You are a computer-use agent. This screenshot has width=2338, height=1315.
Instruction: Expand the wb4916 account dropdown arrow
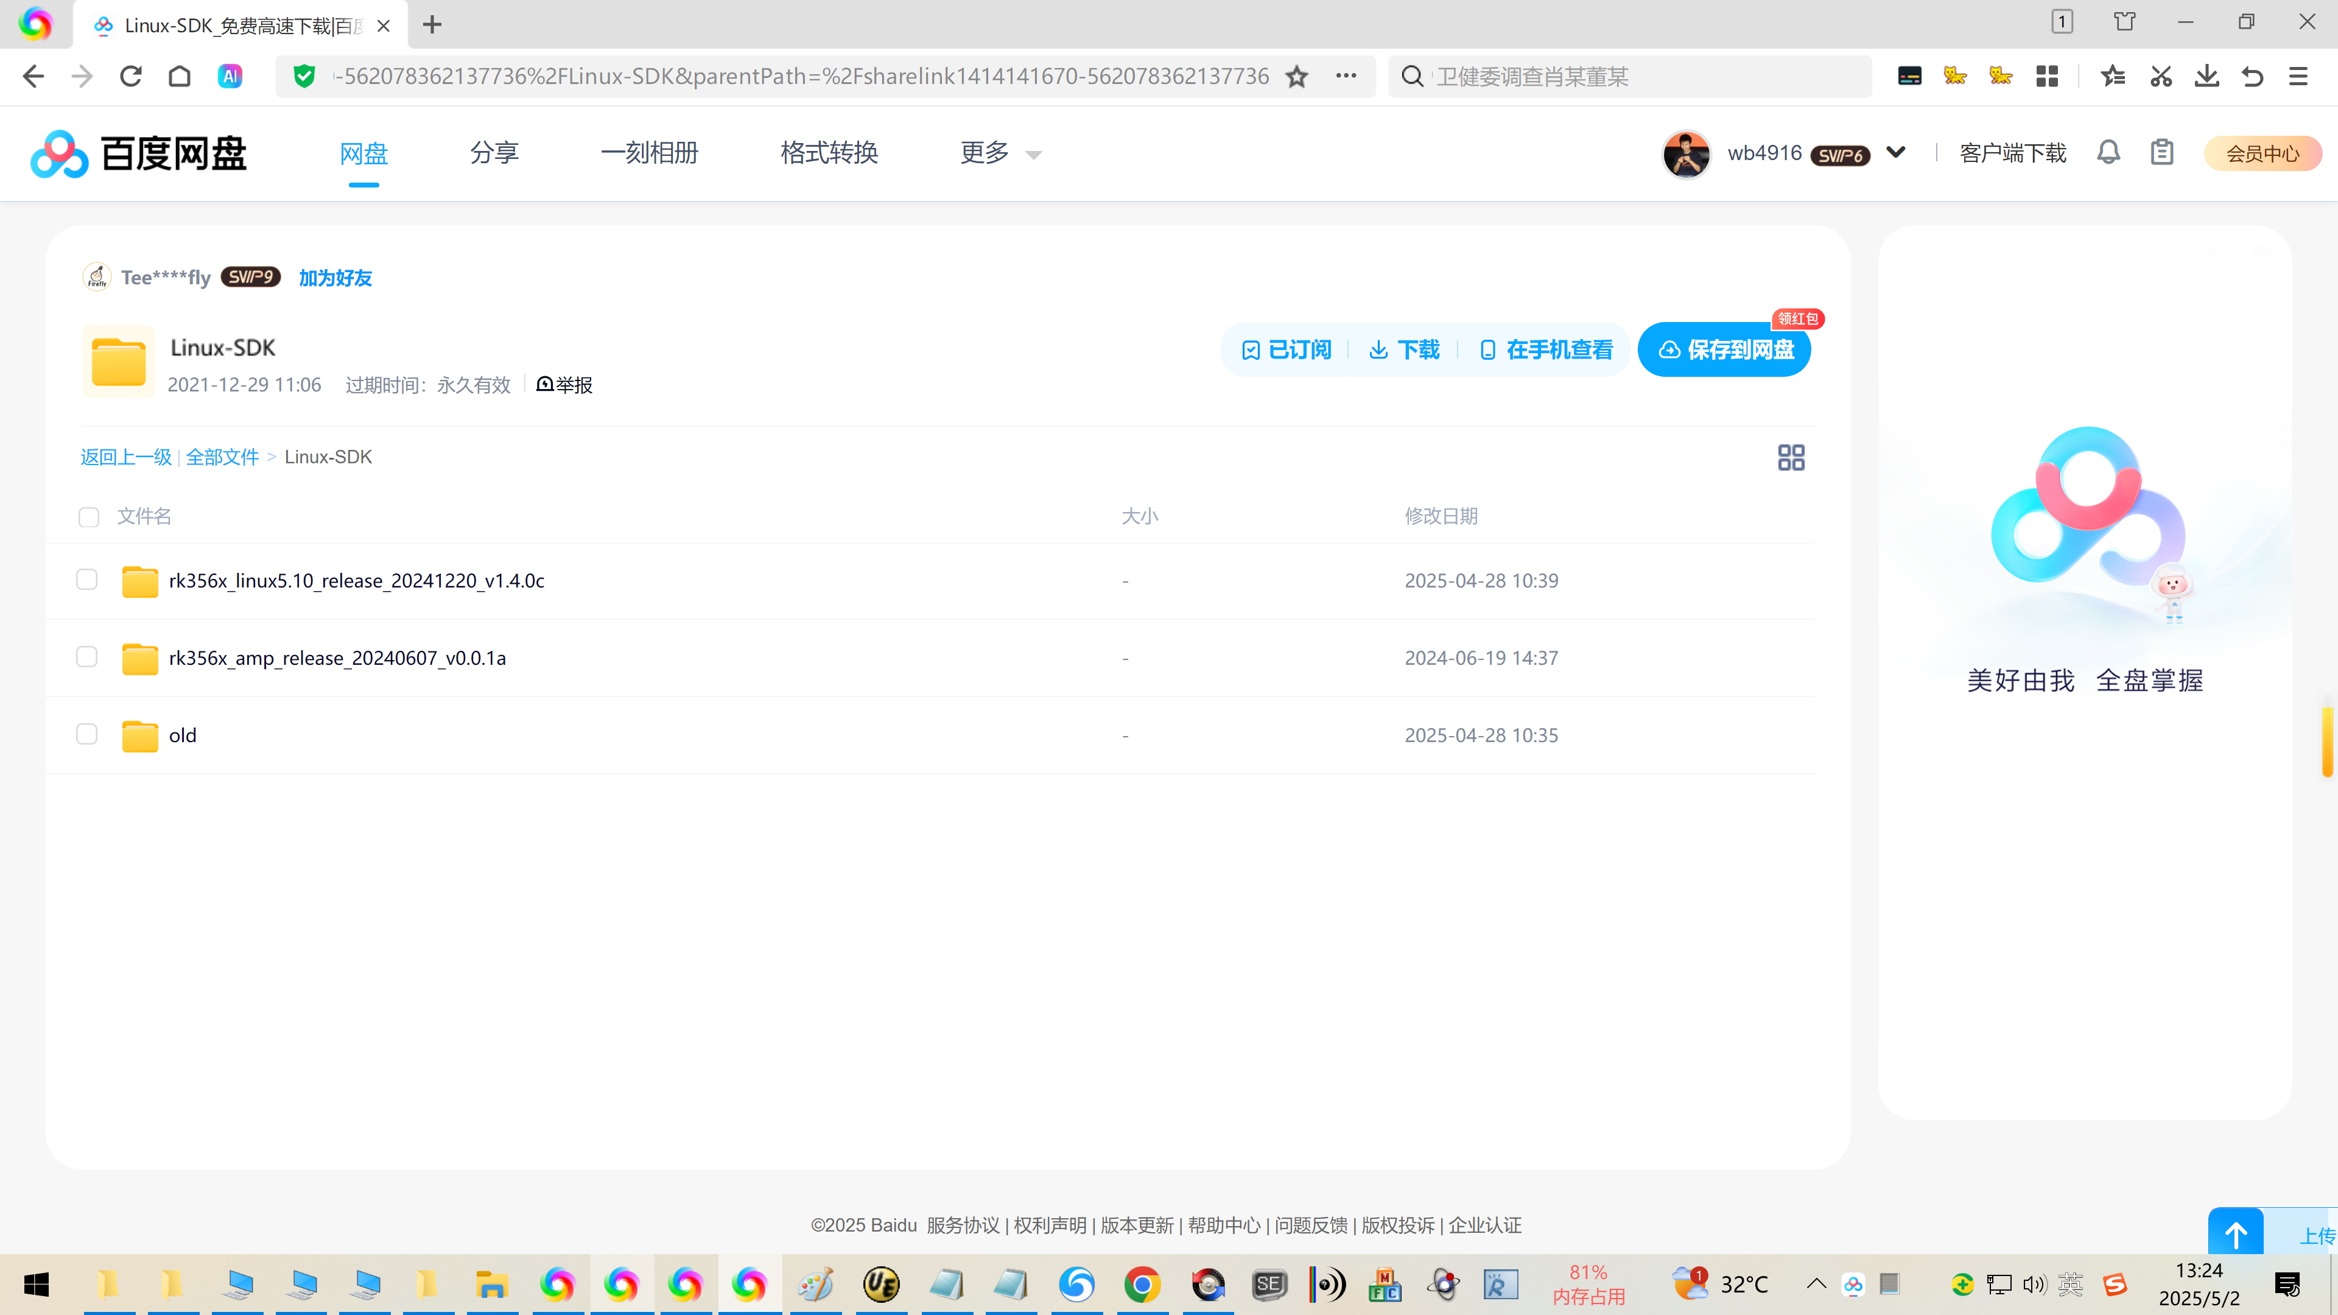(x=1896, y=152)
